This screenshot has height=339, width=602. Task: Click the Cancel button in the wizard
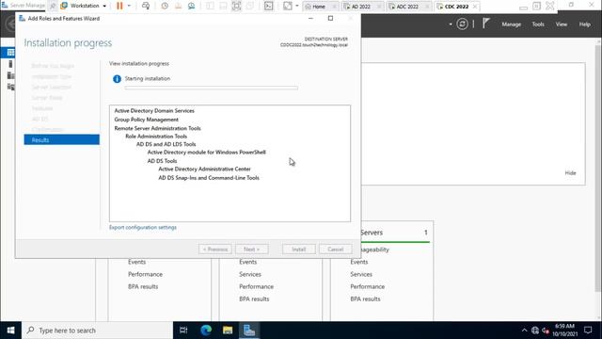(x=335, y=249)
